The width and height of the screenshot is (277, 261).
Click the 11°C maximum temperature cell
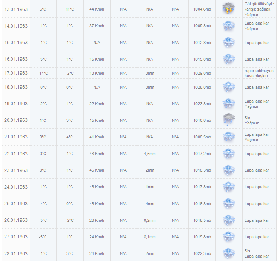[70, 9]
